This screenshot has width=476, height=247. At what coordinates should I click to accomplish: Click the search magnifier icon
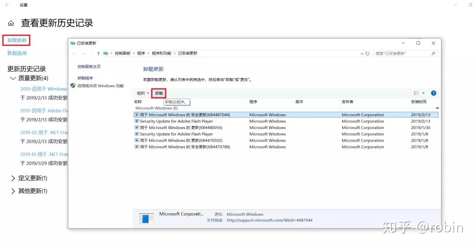(433, 53)
